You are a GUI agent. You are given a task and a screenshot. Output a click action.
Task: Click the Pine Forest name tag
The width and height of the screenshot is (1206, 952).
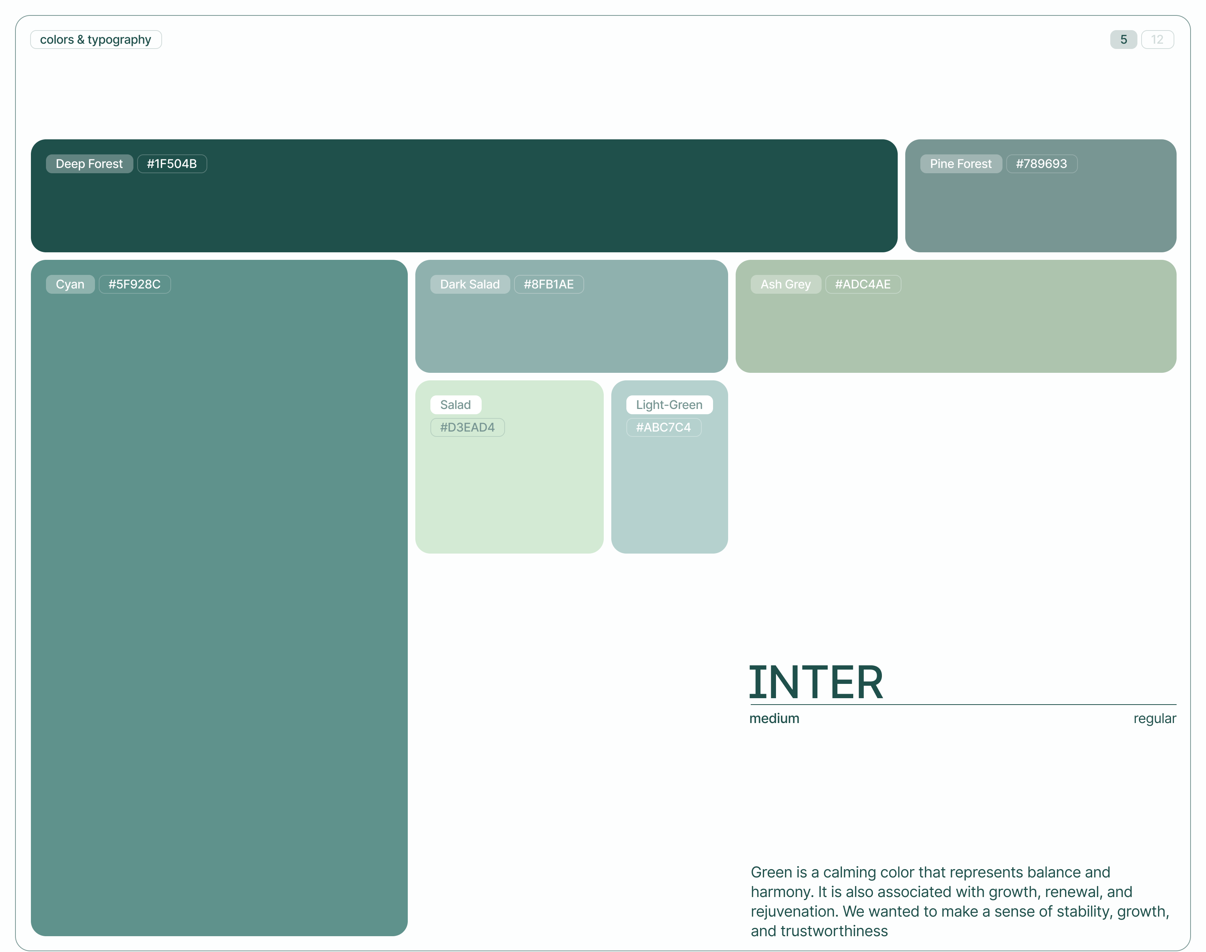[960, 164]
